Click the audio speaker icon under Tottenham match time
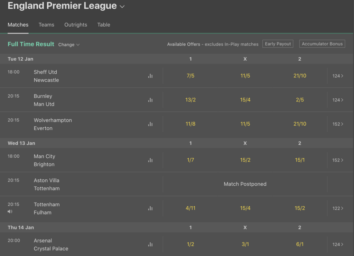This screenshot has height=256, width=354. (10, 211)
